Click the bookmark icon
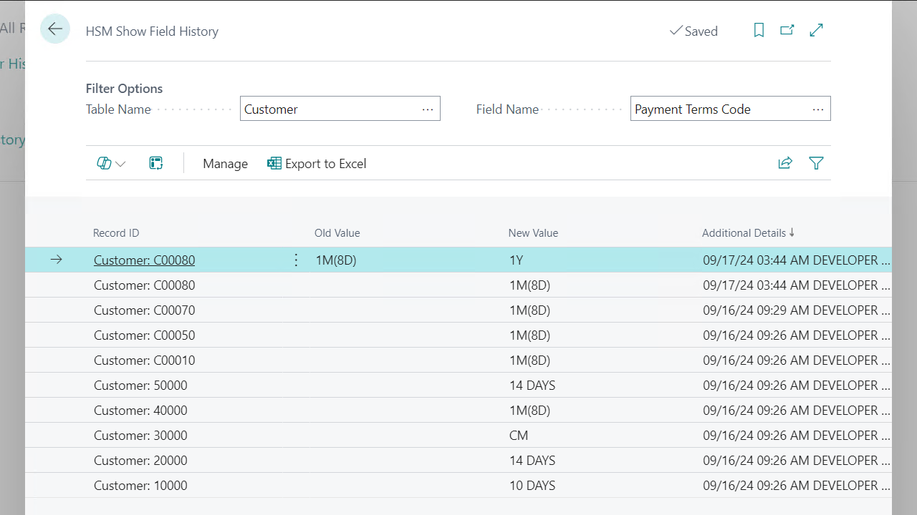917x515 pixels. (x=759, y=30)
